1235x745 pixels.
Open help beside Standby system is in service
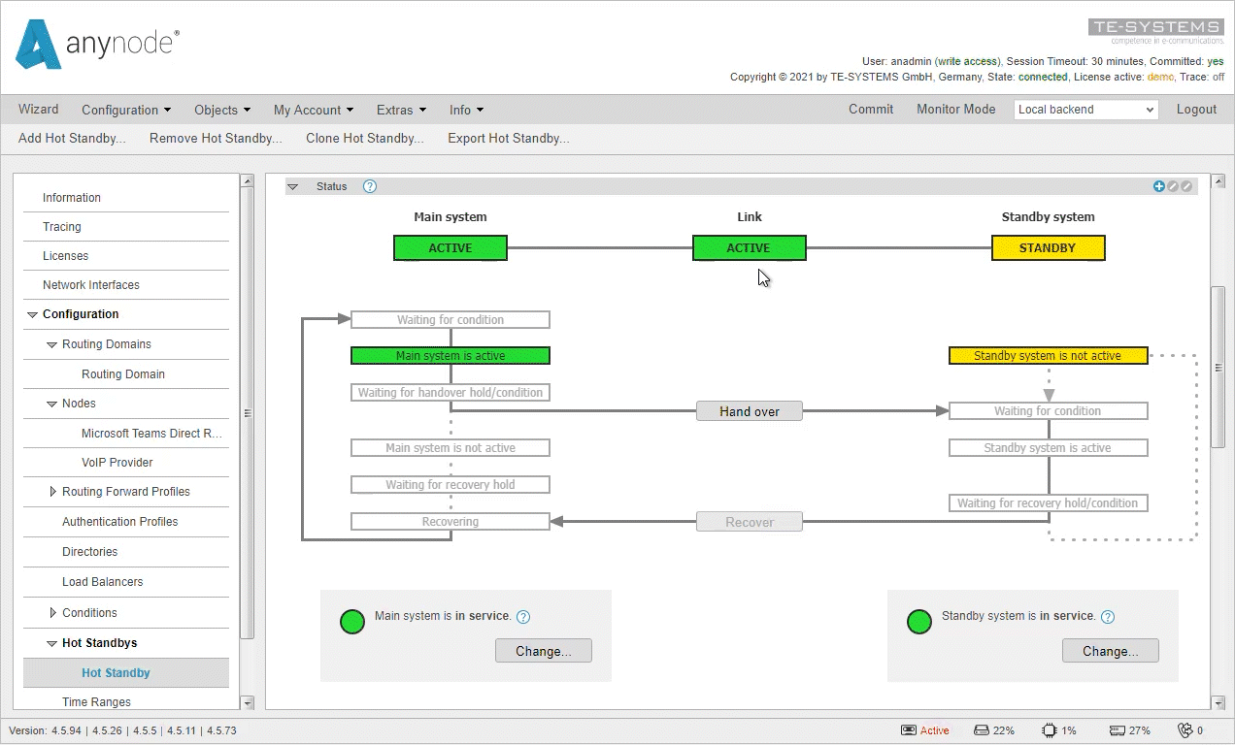pos(1108,616)
